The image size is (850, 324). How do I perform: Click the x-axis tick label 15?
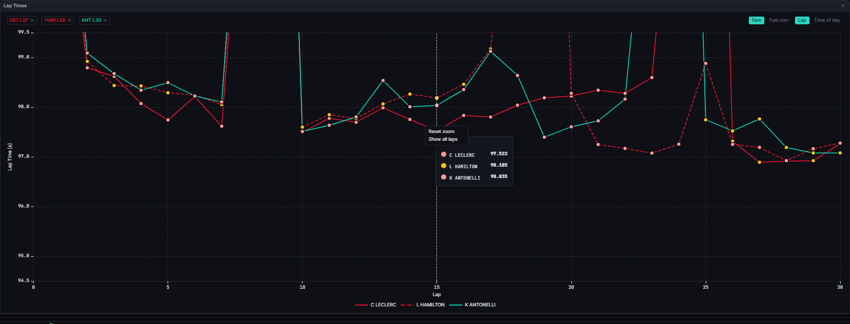(x=437, y=287)
